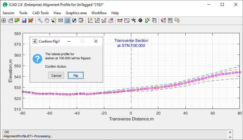The width and height of the screenshot is (243, 140).
Task: Open the Session menu
Action: pos(8,13)
